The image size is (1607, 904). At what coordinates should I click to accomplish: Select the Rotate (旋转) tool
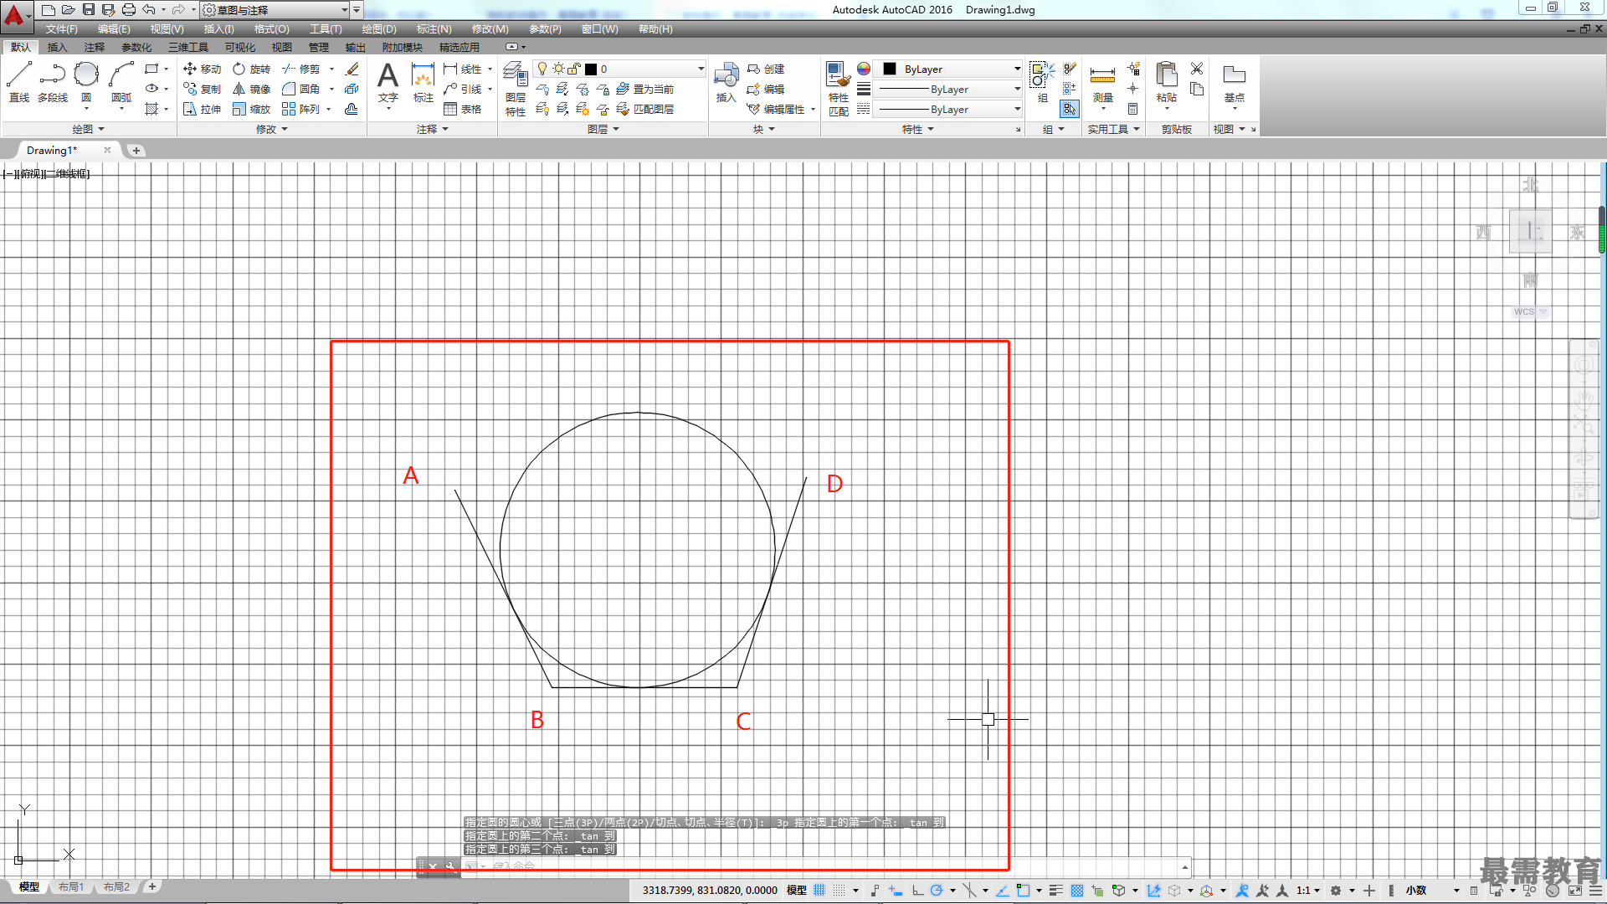tap(252, 69)
